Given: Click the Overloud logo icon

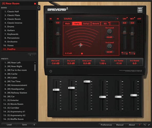Looking at the screenshot, I should coord(140,10).
